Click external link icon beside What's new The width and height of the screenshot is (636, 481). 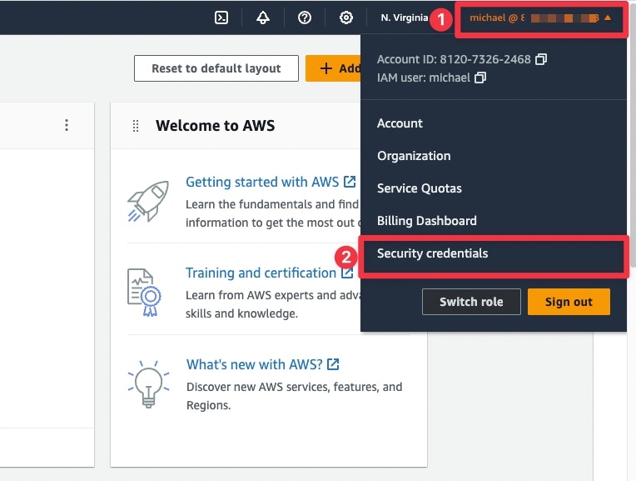click(x=333, y=364)
